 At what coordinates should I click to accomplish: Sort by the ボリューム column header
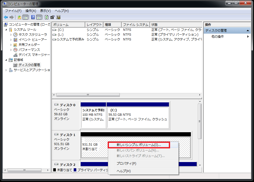click(x=68, y=25)
